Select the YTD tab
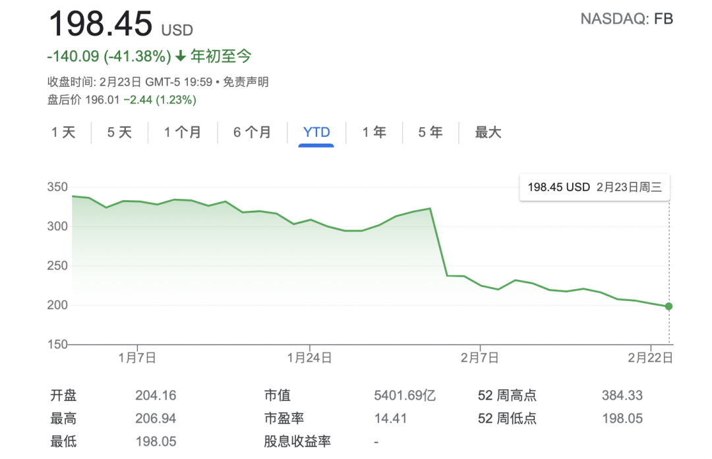This screenshot has width=712, height=459. (316, 132)
